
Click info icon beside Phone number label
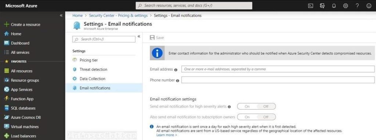177,81
